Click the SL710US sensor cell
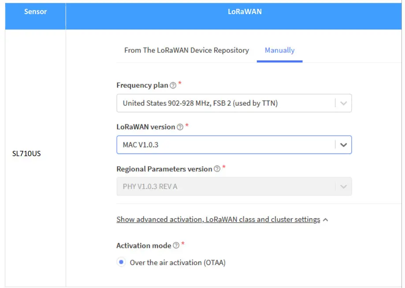The image size is (405, 288). (26, 154)
